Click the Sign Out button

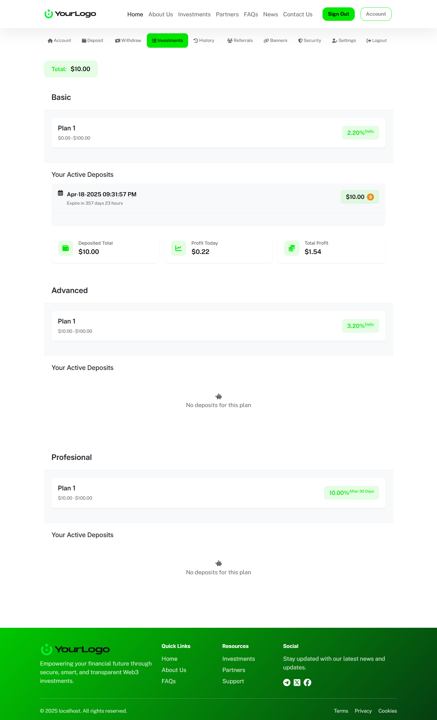pos(338,14)
